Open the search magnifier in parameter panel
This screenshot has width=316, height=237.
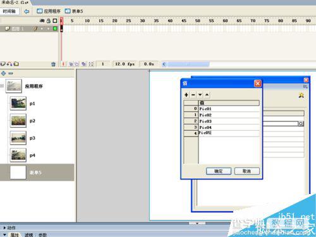point(301,124)
